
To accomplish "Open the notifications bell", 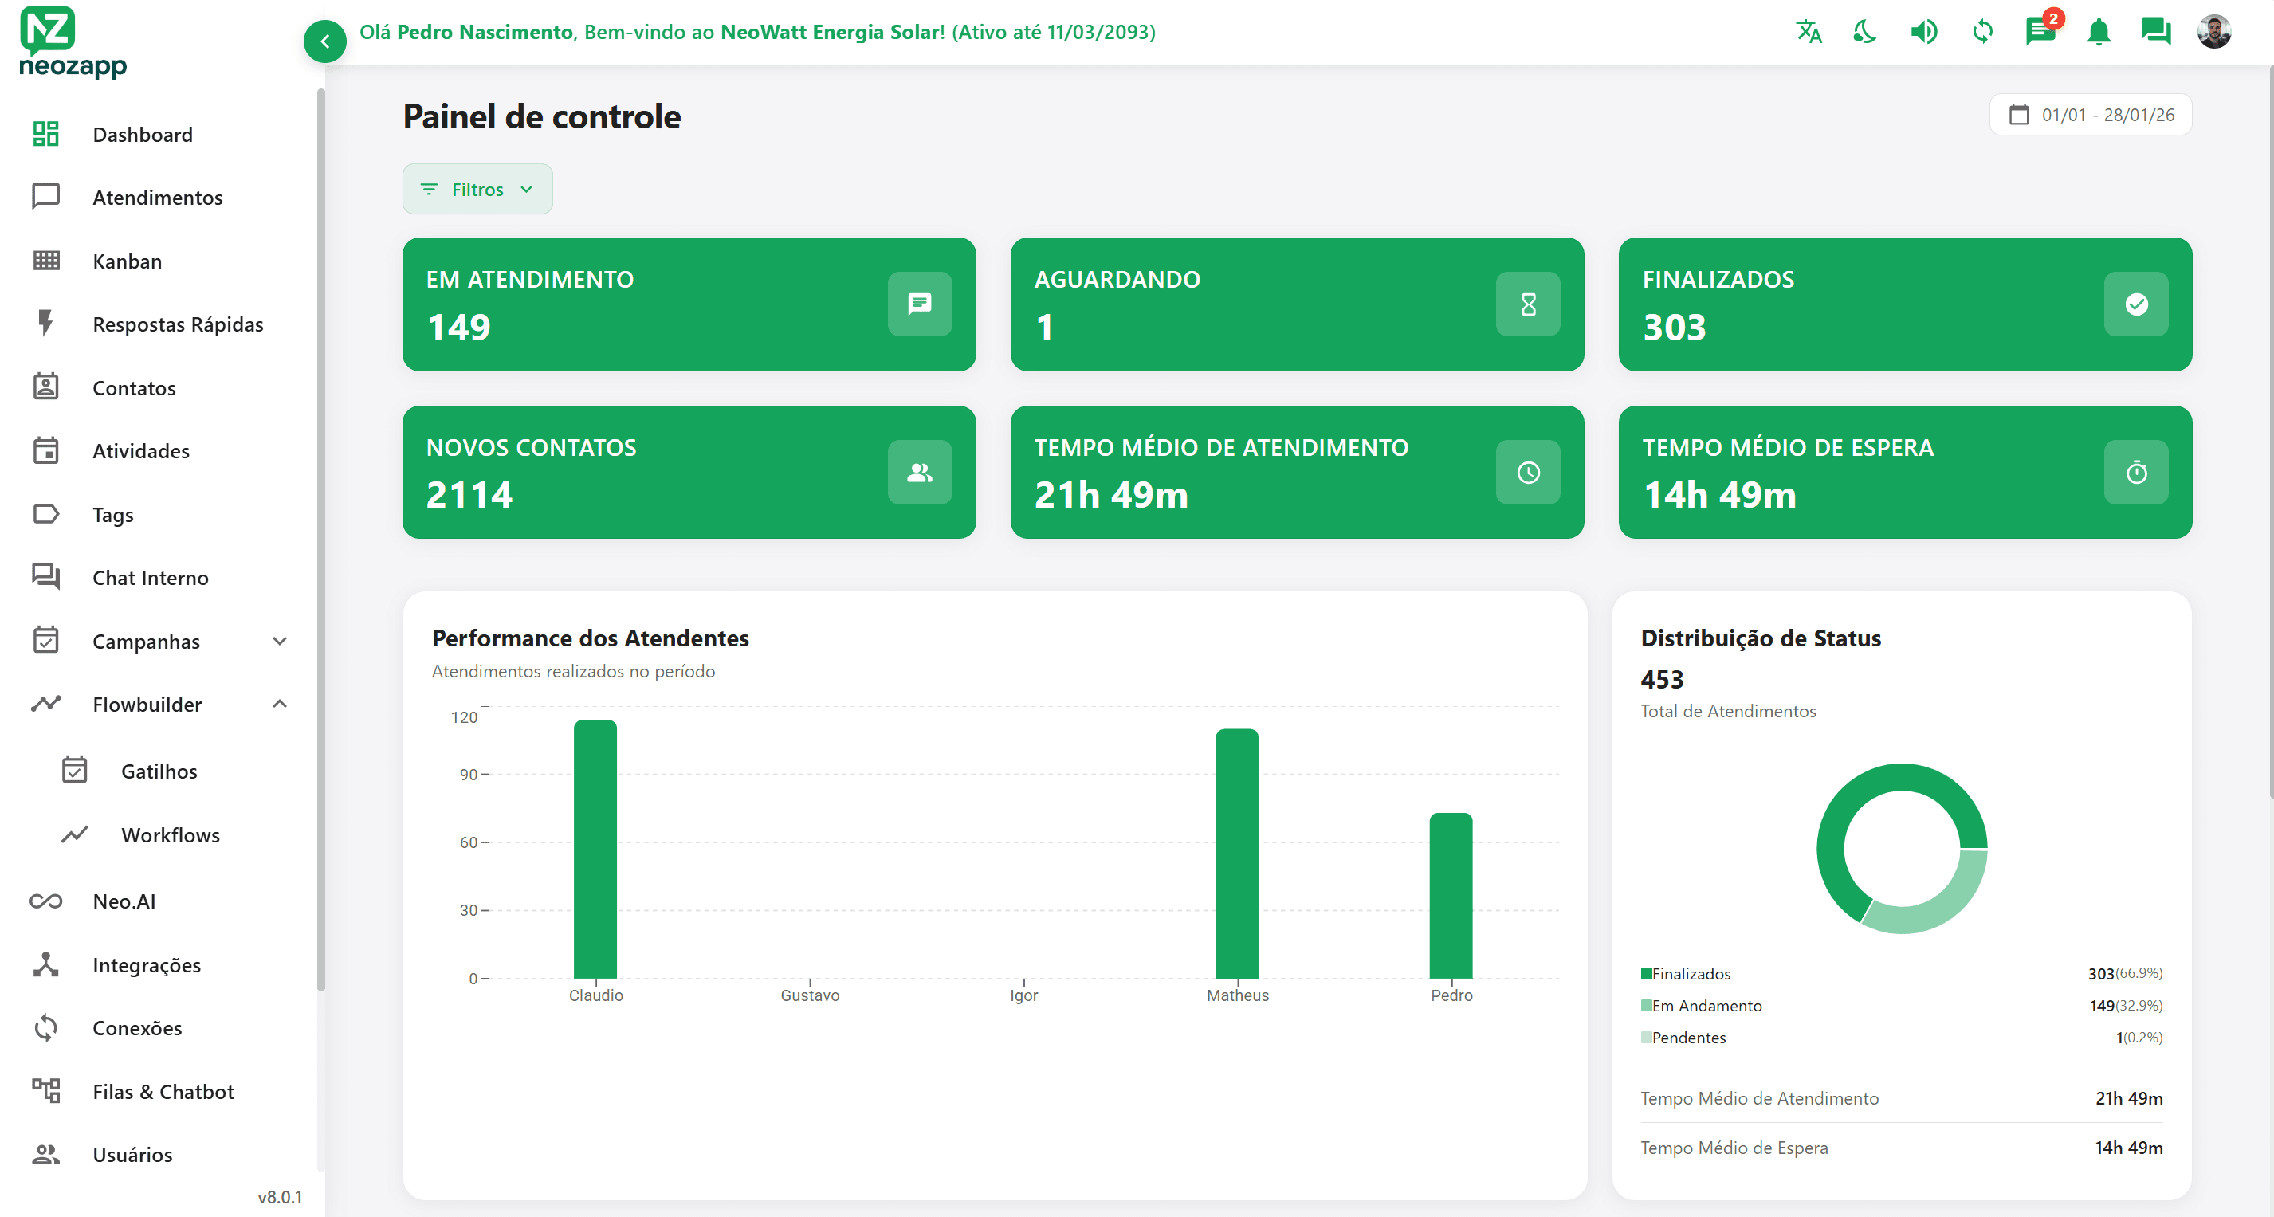I will tap(2099, 32).
